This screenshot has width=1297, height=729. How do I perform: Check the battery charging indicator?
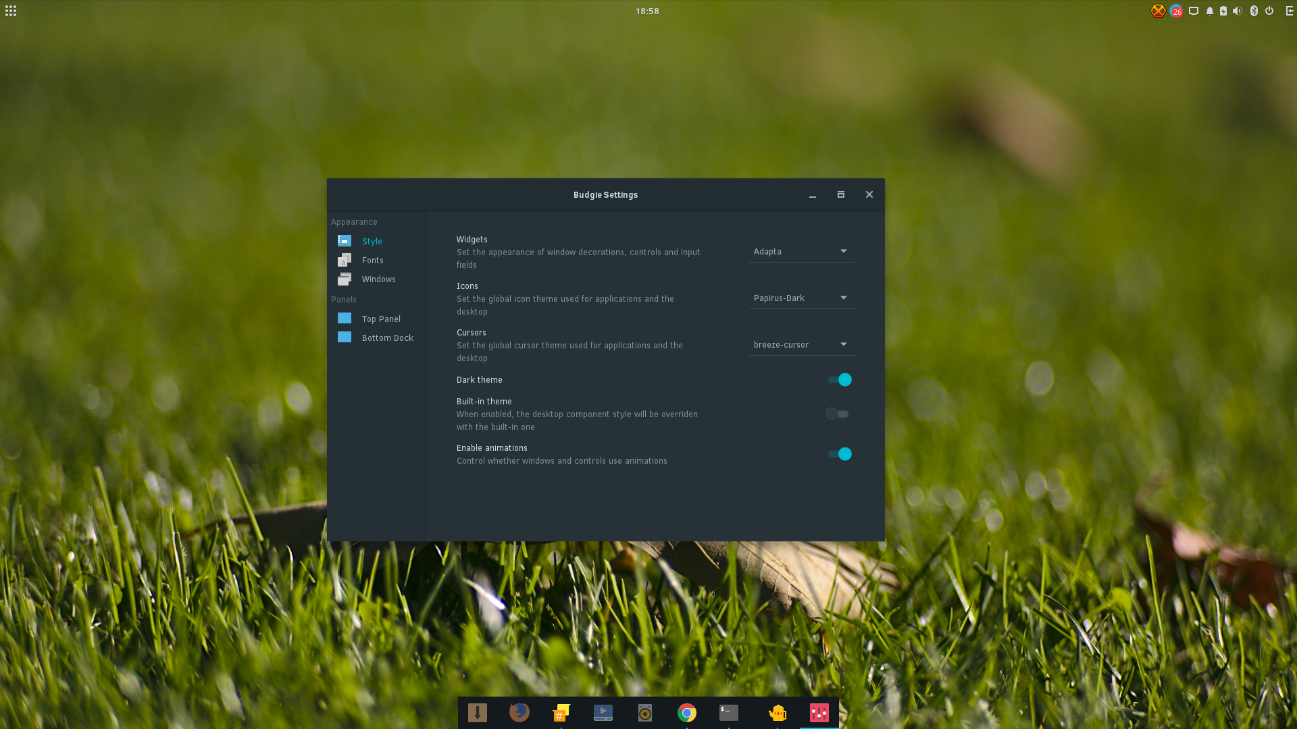(1223, 11)
